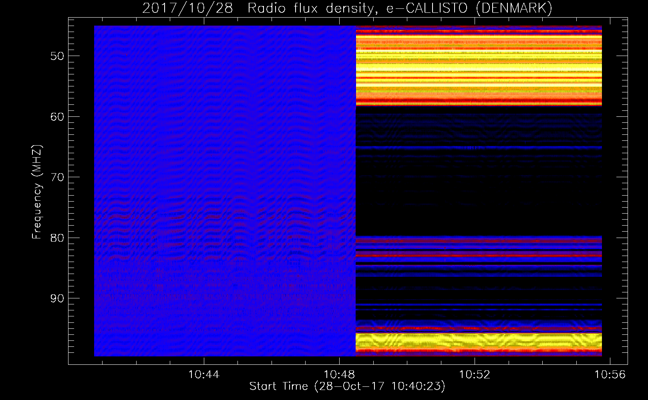648x400 pixels.
Task: Click the '50' frequency tick label
Action: pos(57,56)
